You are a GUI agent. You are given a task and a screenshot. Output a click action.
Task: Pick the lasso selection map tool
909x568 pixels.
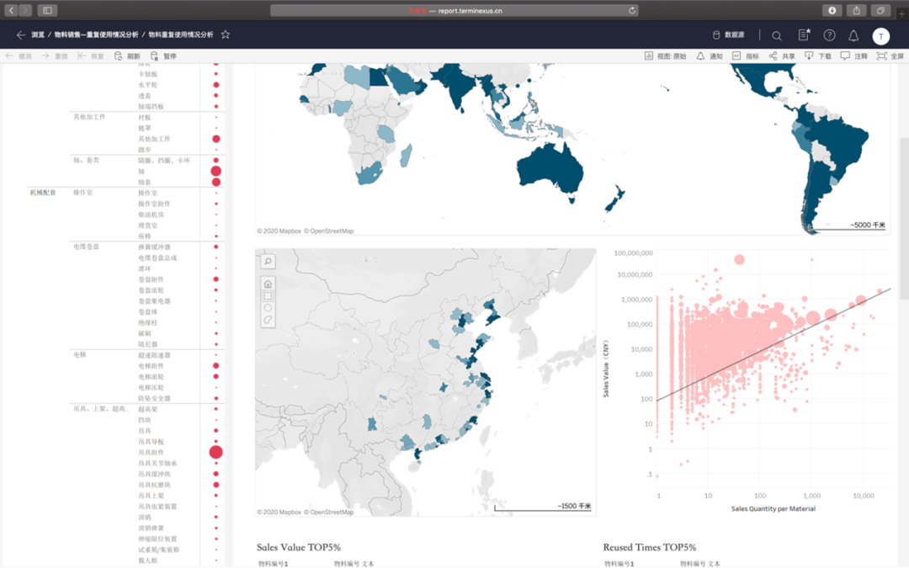pos(268,321)
